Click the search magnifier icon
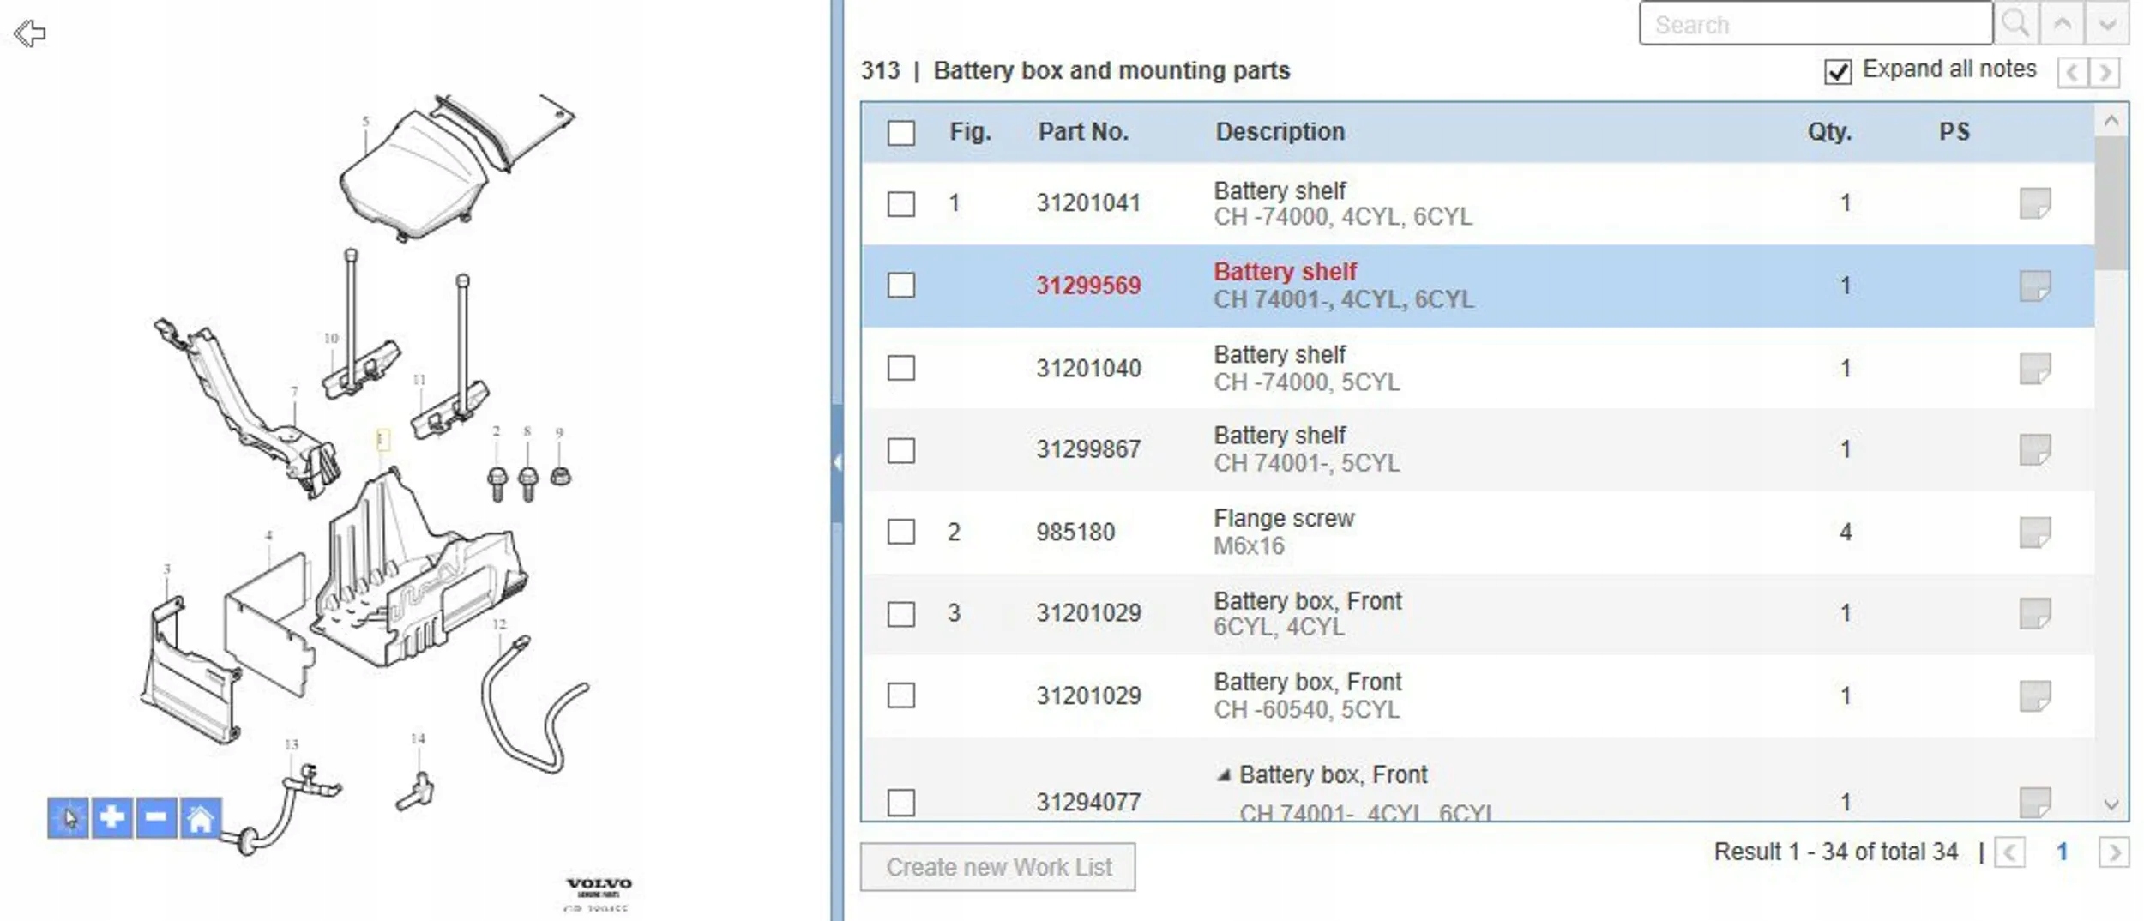The image size is (2144, 921). 2015,24
